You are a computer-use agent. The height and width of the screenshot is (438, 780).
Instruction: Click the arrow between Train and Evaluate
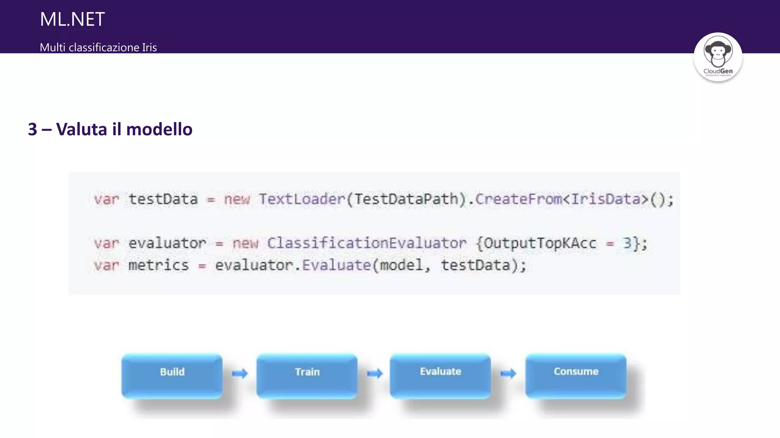(x=375, y=373)
